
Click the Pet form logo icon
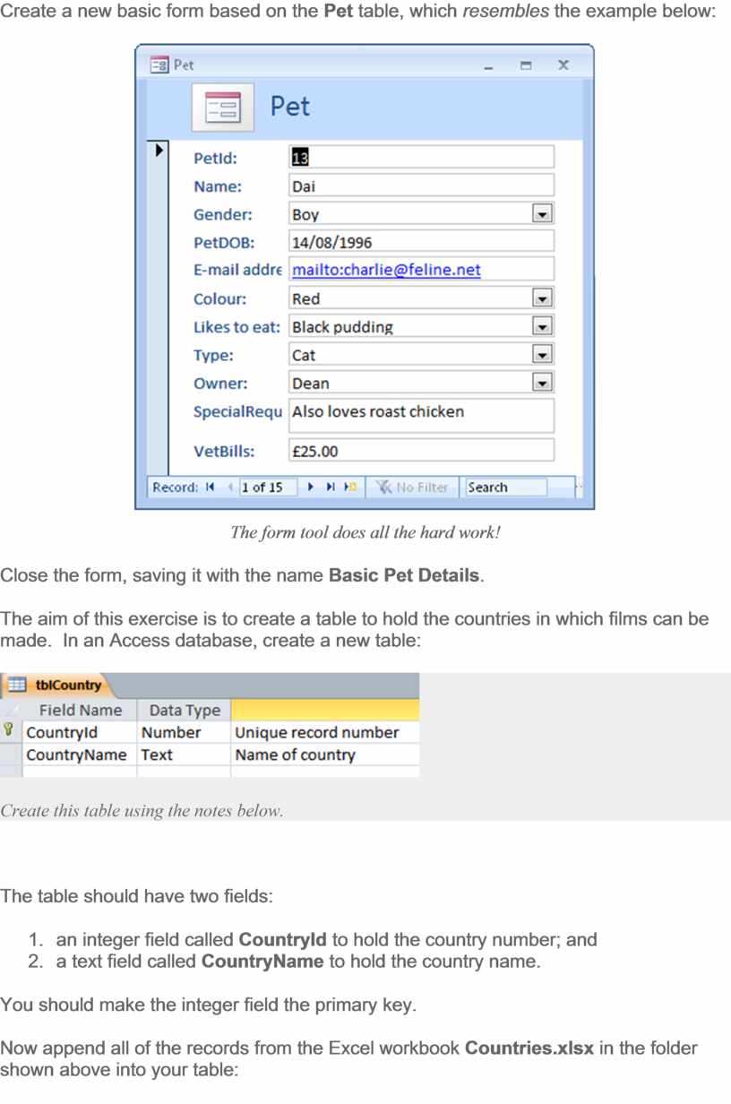coord(222,108)
